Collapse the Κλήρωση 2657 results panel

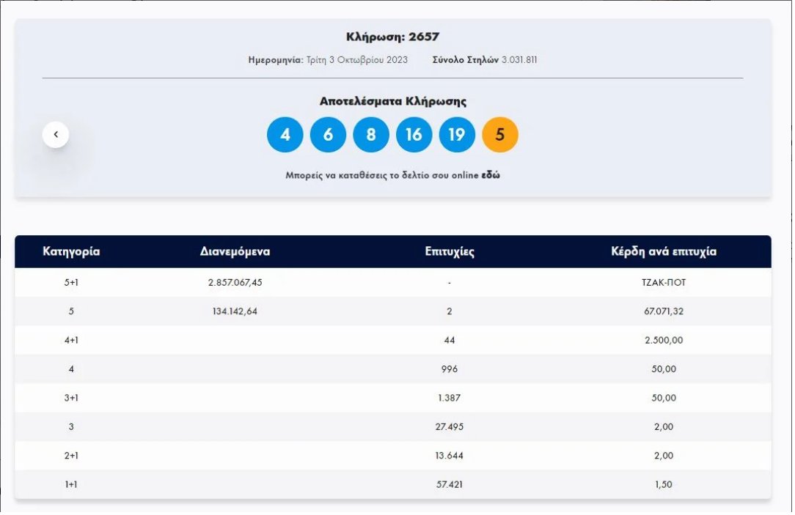394,35
